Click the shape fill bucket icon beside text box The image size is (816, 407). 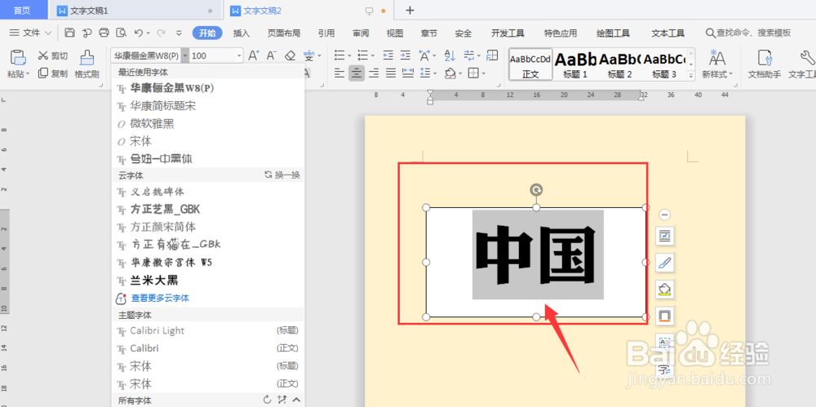pos(664,290)
